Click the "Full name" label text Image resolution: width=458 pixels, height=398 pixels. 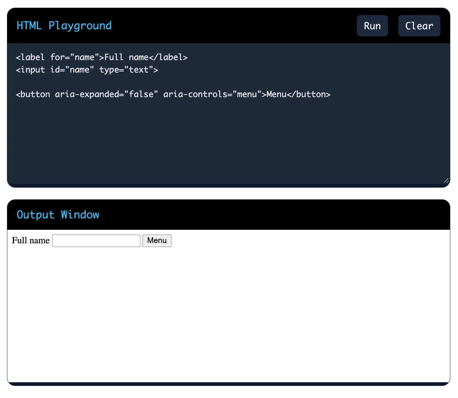(x=31, y=240)
